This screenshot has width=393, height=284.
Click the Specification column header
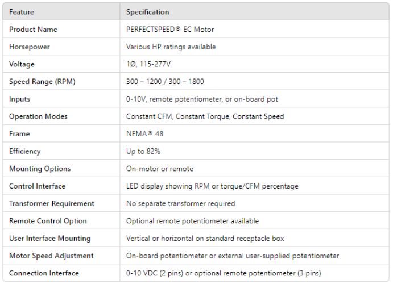(x=147, y=12)
